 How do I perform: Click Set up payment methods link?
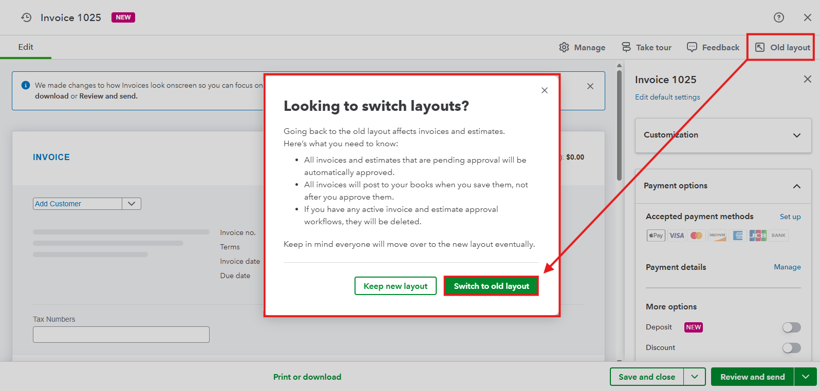click(790, 217)
